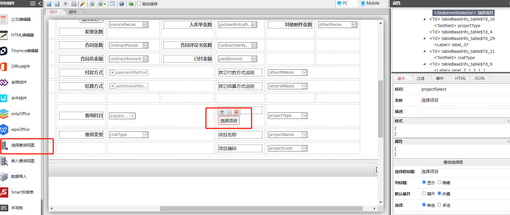Select the 嵌入查询视图 component
The image size is (510, 215).
tap(21, 161)
